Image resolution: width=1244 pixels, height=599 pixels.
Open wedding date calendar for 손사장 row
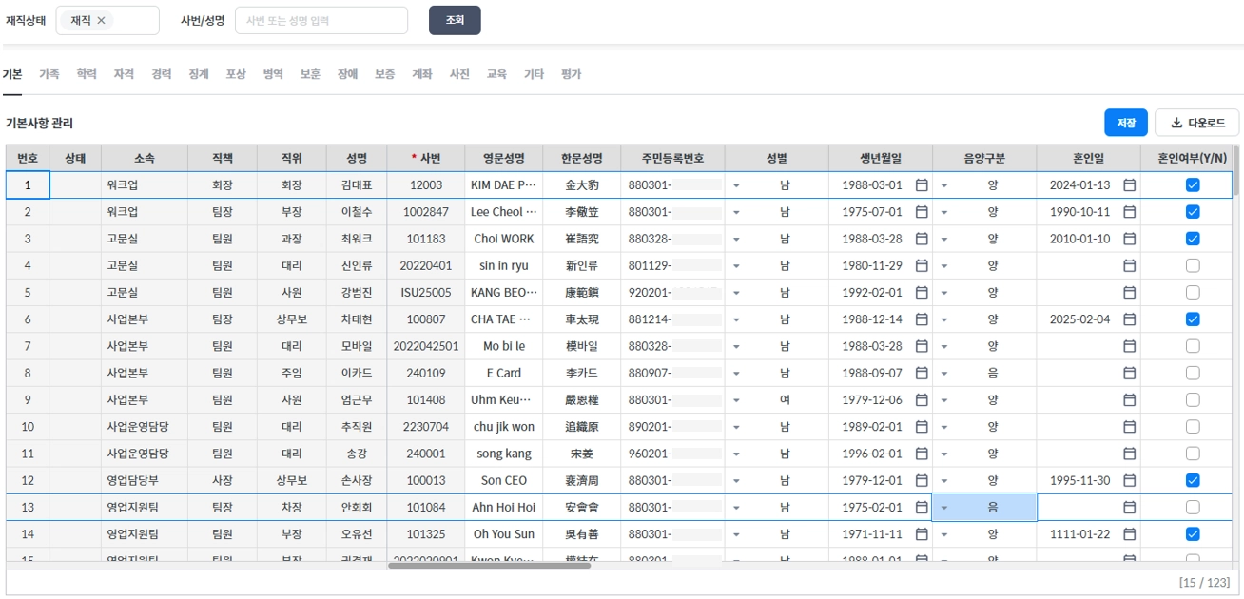(x=1130, y=480)
